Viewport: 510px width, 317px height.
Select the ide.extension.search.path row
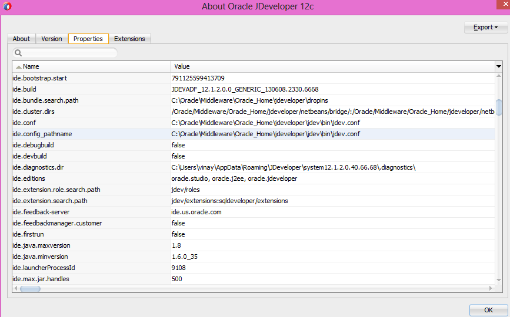254,201
